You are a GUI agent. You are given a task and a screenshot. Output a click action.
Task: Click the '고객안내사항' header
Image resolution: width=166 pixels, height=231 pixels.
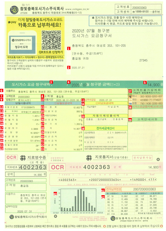click(147, 119)
